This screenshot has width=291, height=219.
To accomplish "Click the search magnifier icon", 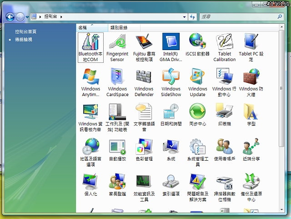I will (x=280, y=17).
